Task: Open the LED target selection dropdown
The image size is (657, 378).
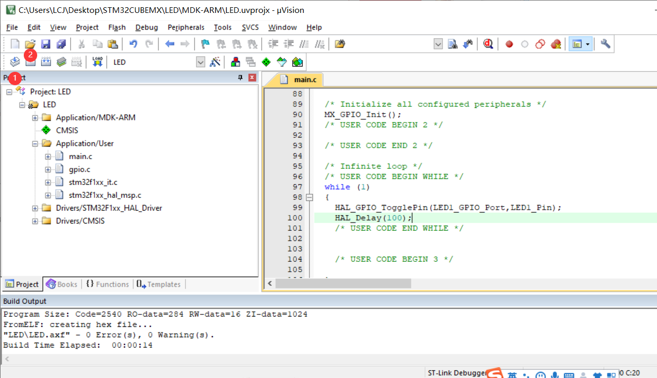Action: coord(200,62)
